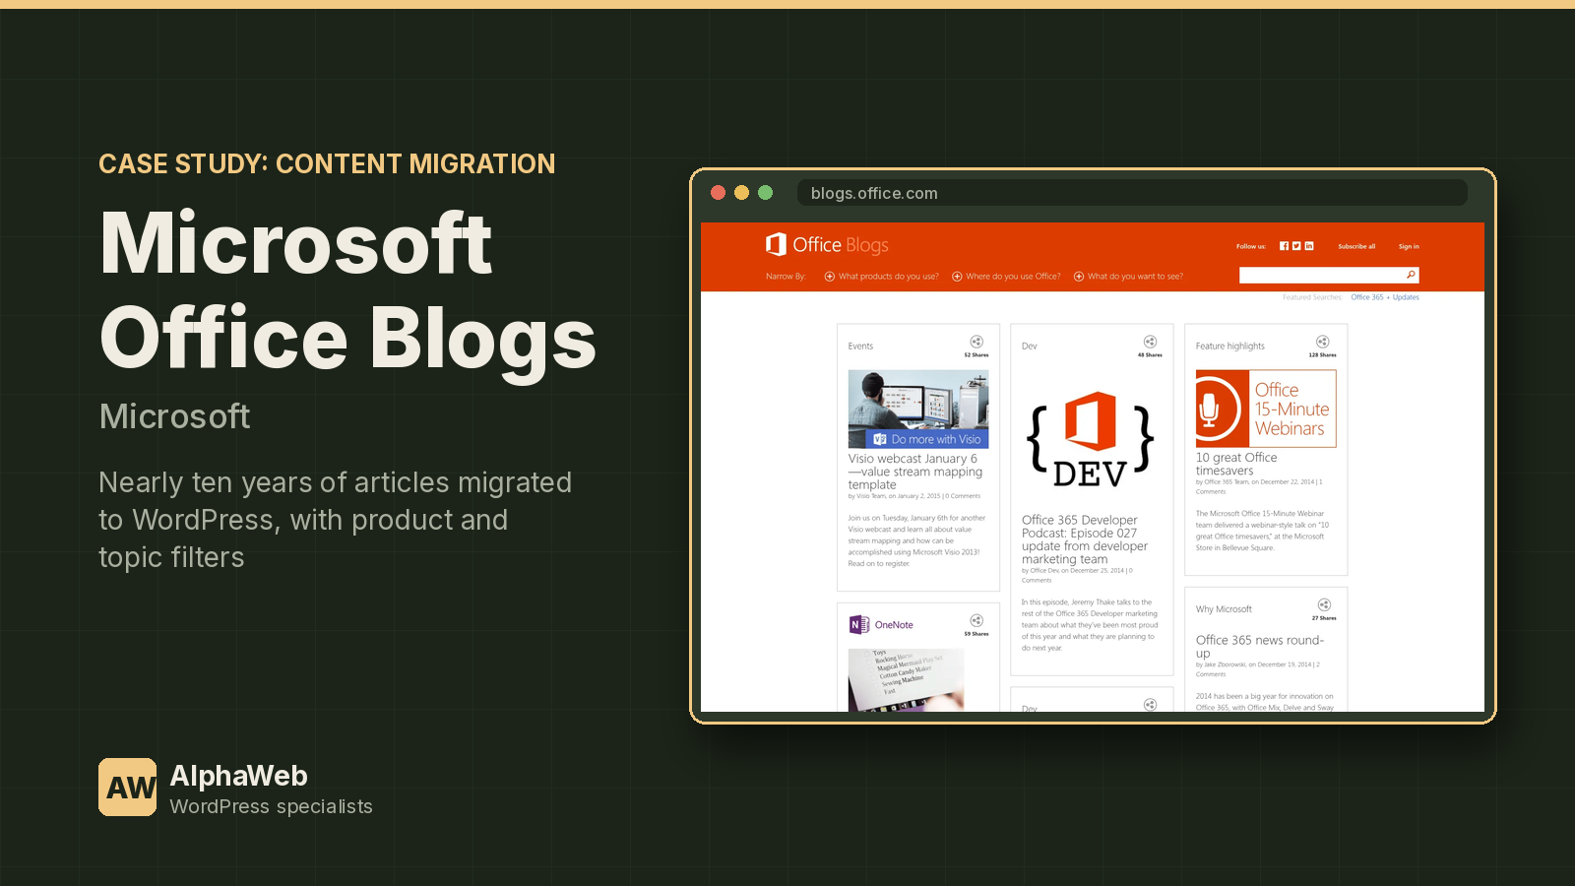Screen dimensions: 1575x886
Task: Click 'by Office Dev, on December 25, 2014' byline
Action: coord(1072,570)
